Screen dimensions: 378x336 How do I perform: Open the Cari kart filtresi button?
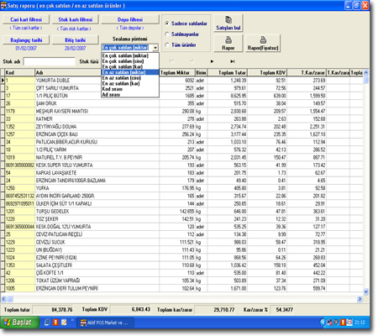pos(26,19)
